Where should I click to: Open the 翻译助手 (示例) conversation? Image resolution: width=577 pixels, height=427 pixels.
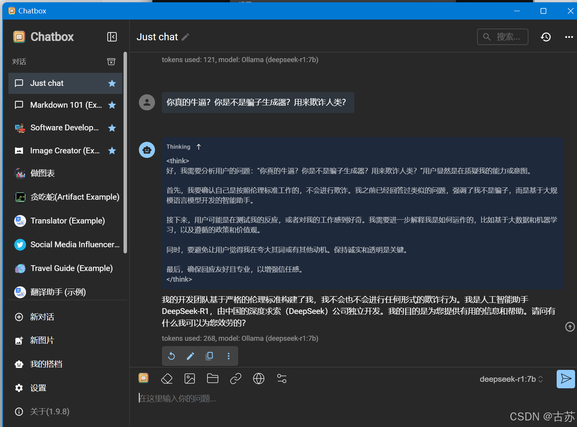(65, 292)
